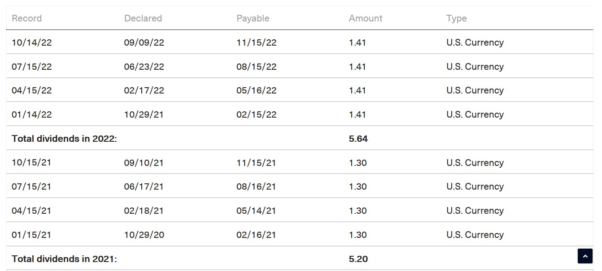Click the Declared column header
The height and width of the screenshot is (271, 602).
pos(143,18)
